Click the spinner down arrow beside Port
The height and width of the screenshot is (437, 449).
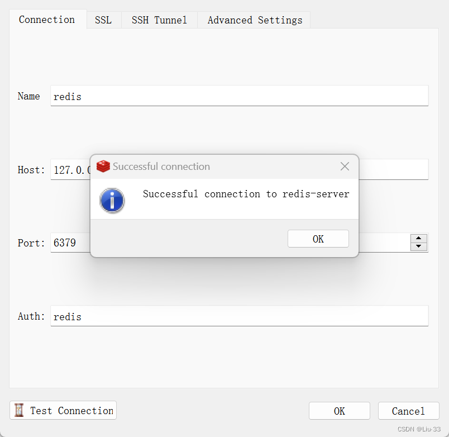[x=418, y=246]
